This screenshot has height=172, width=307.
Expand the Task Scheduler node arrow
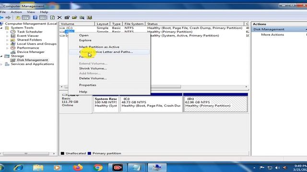(8, 32)
